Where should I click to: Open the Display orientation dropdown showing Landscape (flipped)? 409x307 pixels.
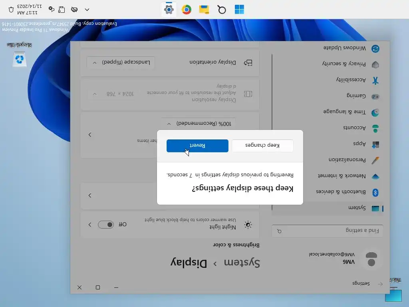tap(121, 62)
